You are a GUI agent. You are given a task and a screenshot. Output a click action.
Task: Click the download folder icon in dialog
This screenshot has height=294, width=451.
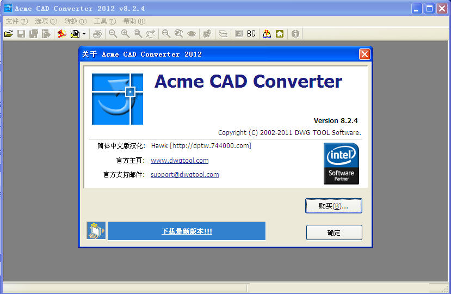96,231
